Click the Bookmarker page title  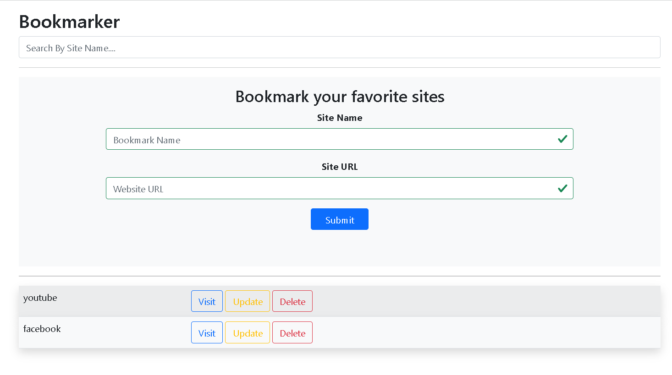[69, 22]
